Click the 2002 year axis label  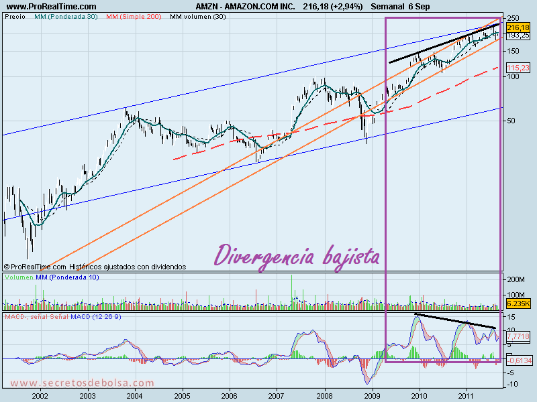coord(40,396)
